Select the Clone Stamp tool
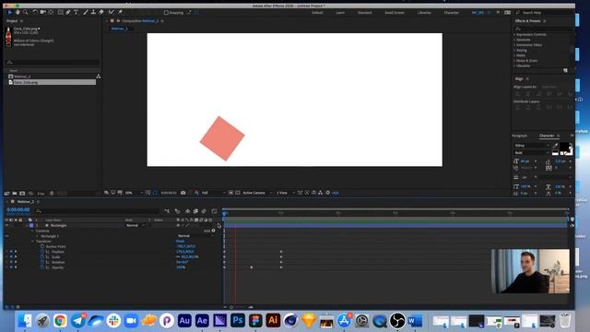This screenshot has height=332, width=590. (93, 12)
